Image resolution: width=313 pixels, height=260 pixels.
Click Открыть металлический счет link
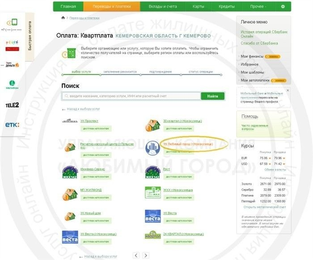(x=265, y=207)
